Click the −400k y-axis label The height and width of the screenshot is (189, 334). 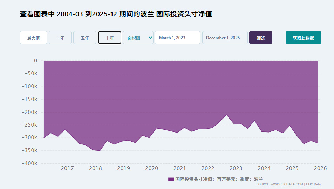tap(30, 163)
